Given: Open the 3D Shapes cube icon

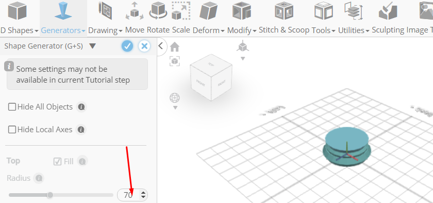Looking at the screenshot, I should coord(17,11).
